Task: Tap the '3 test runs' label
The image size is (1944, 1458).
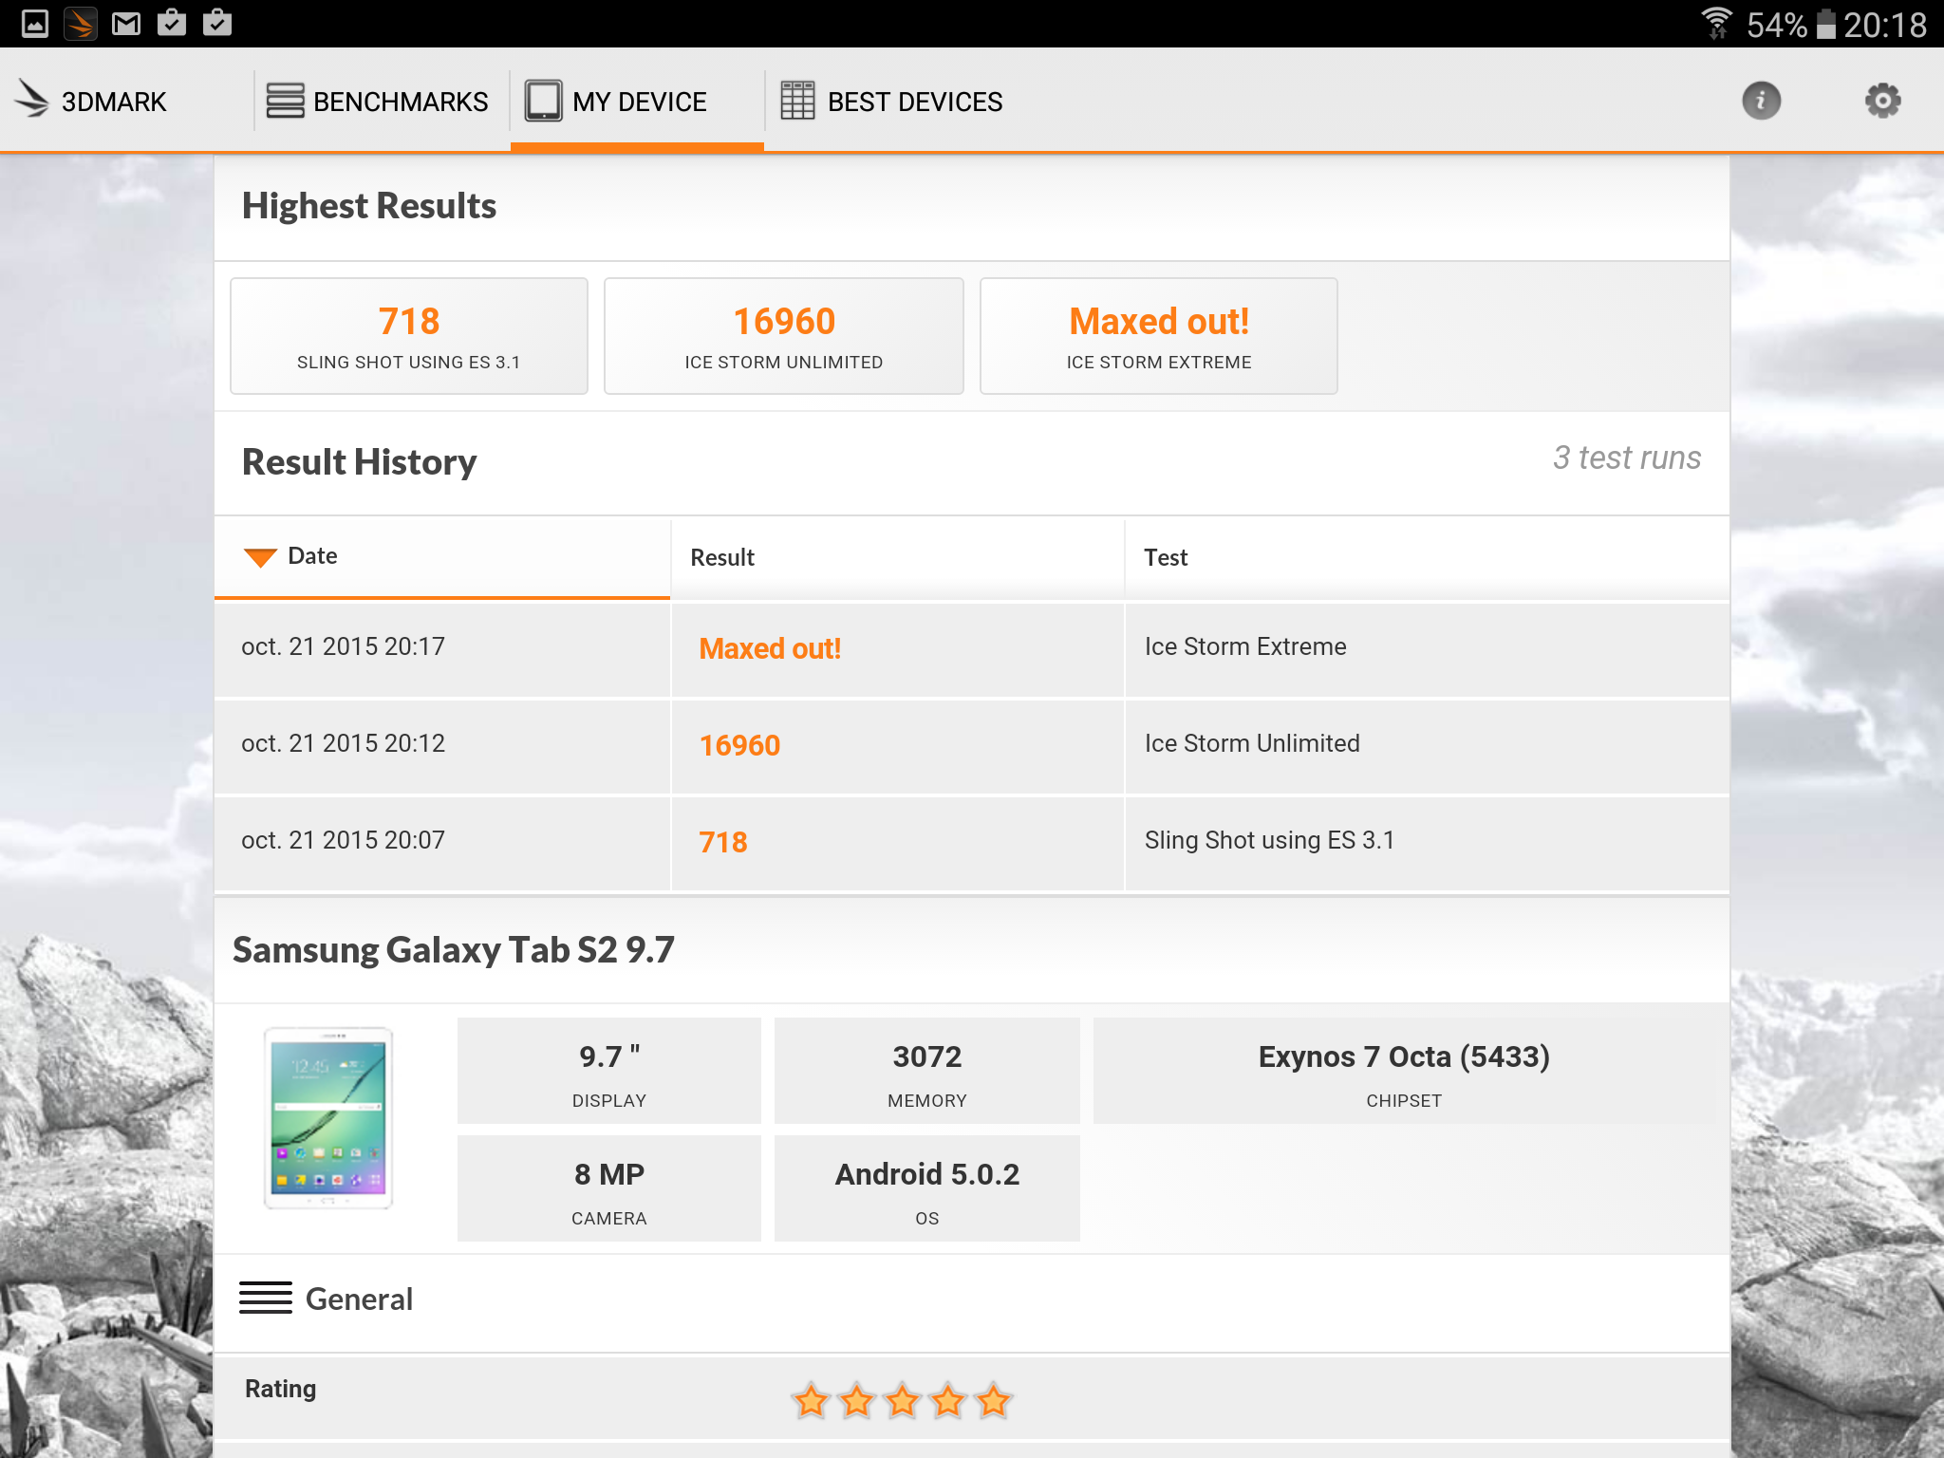Action: click(1627, 458)
